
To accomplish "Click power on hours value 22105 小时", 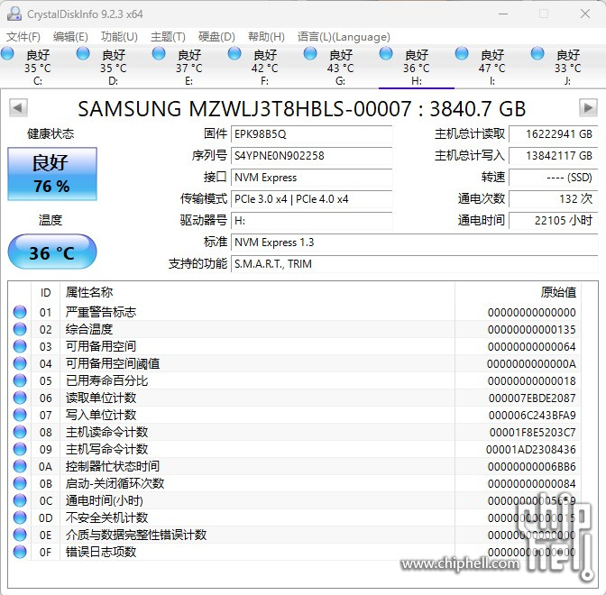I will point(553,221).
